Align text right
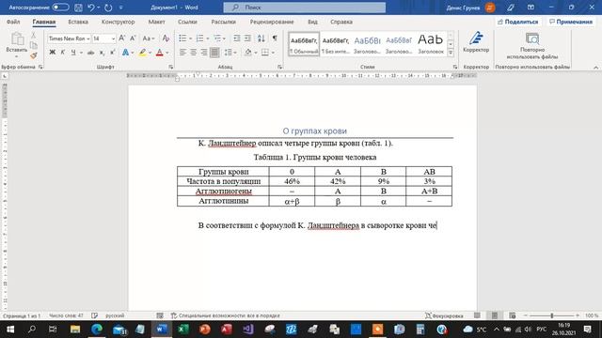The image size is (602, 338). 204,53
